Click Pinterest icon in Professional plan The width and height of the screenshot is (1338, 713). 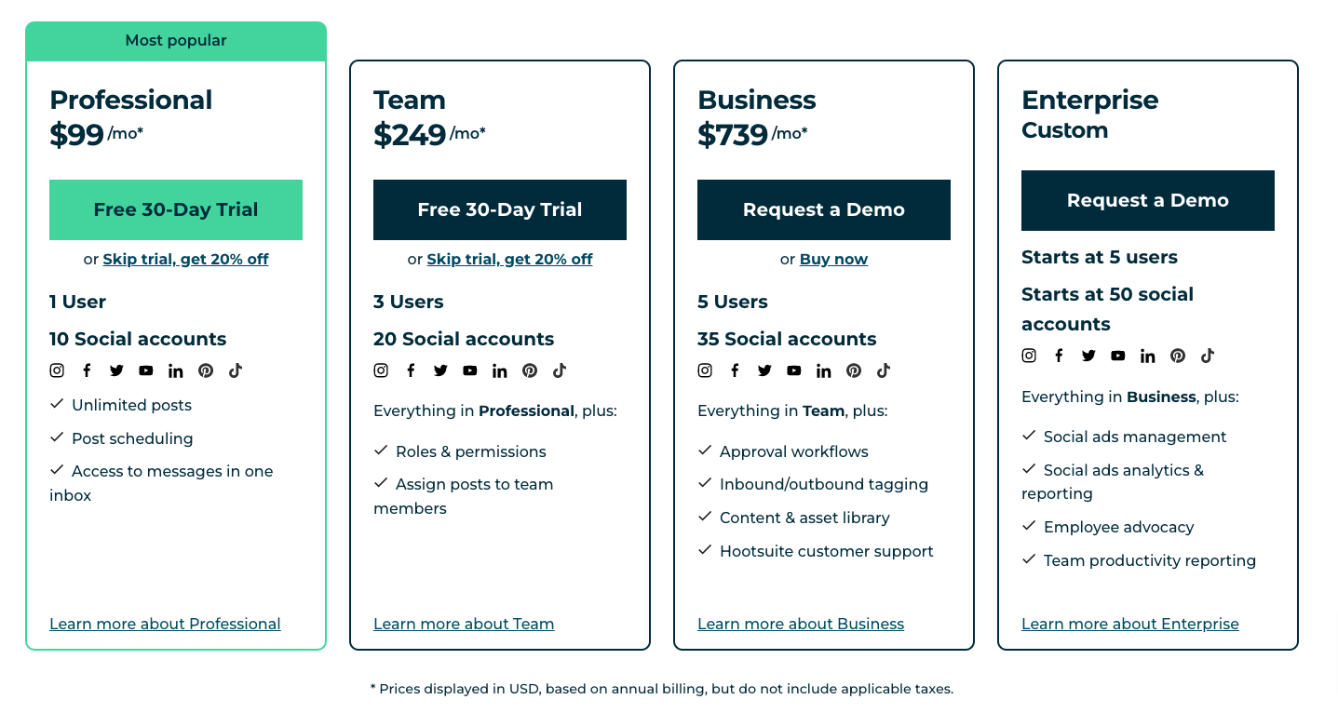click(206, 370)
